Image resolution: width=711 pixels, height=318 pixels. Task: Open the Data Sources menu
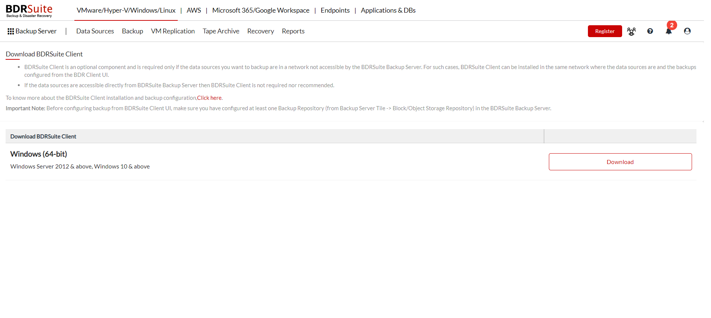coord(95,31)
